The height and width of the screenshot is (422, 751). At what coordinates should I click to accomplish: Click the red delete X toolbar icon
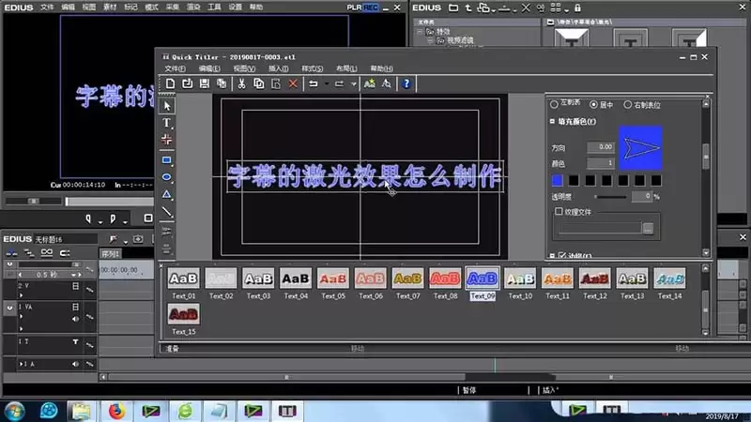(x=293, y=83)
